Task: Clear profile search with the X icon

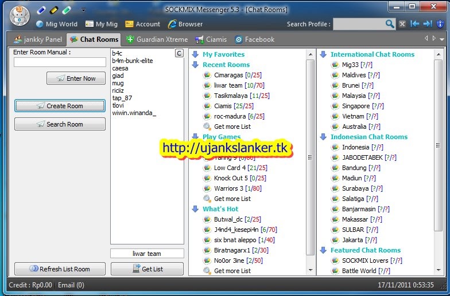Action: pyautogui.click(x=402, y=24)
